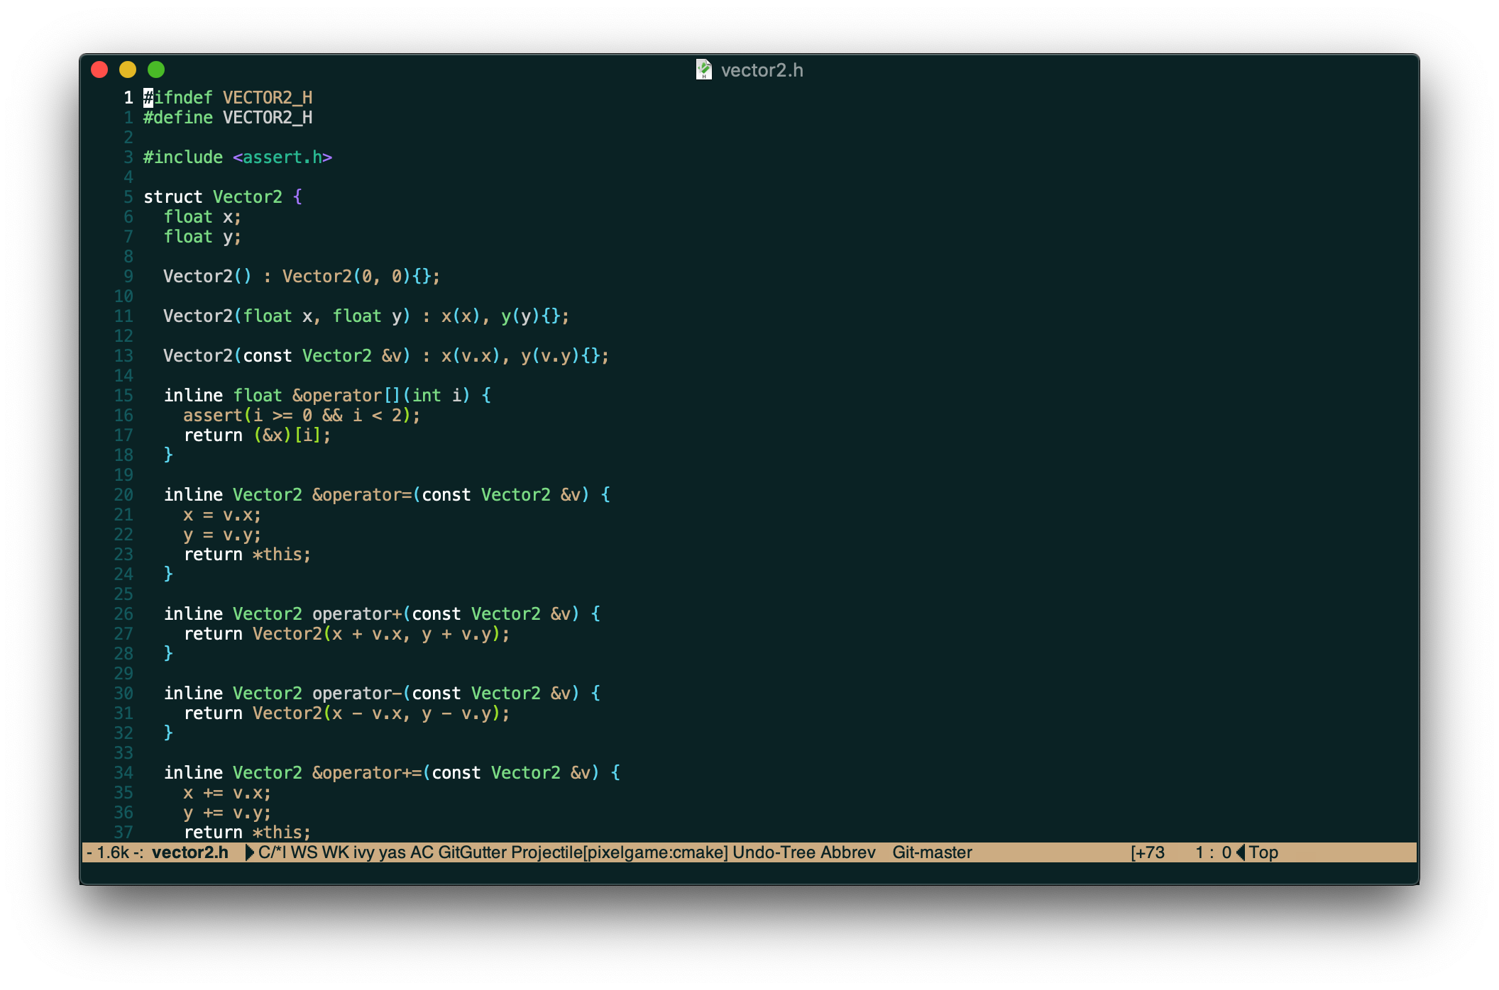1499x990 pixels.
Task: Click the Vector2(const Vector2 &v) copy constructor
Action: tap(386, 355)
